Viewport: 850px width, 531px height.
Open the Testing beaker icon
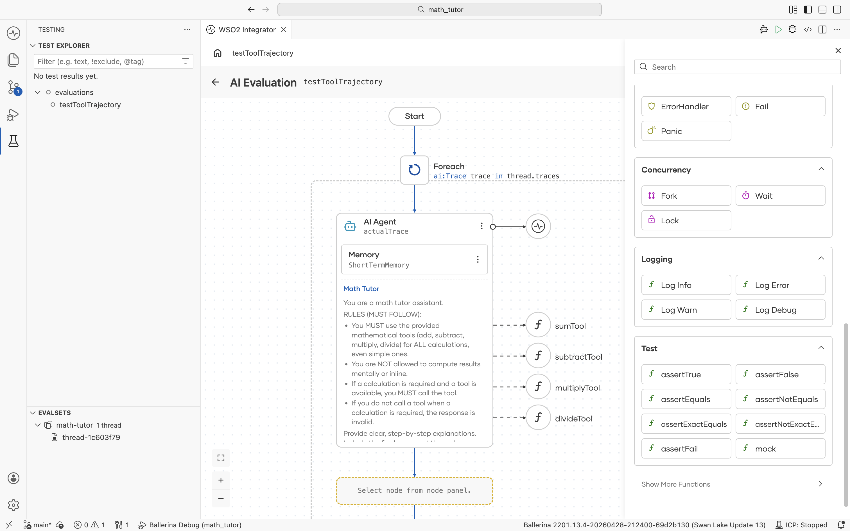pyautogui.click(x=13, y=141)
